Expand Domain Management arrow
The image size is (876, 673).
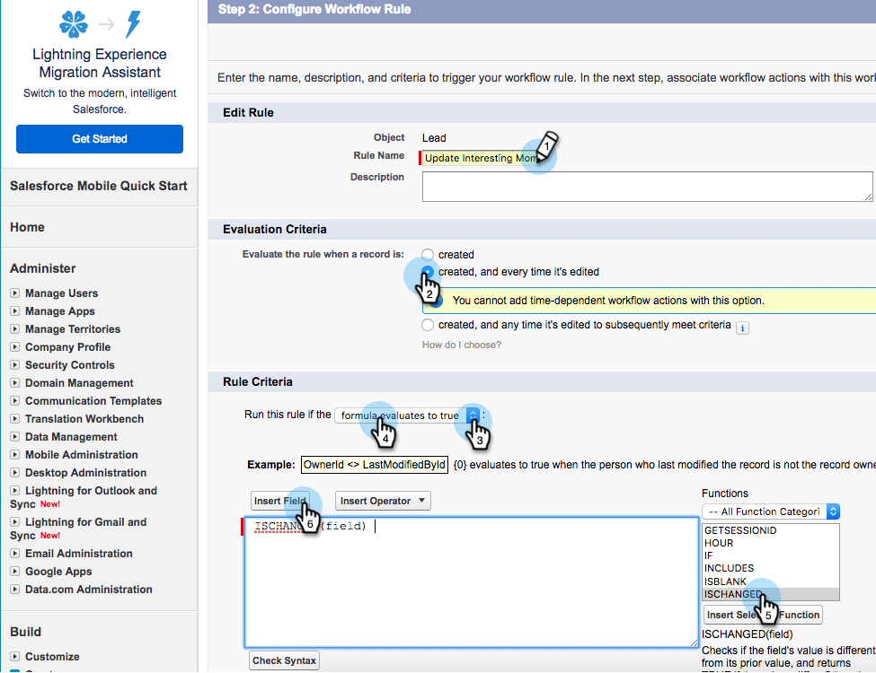tap(15, 383)
